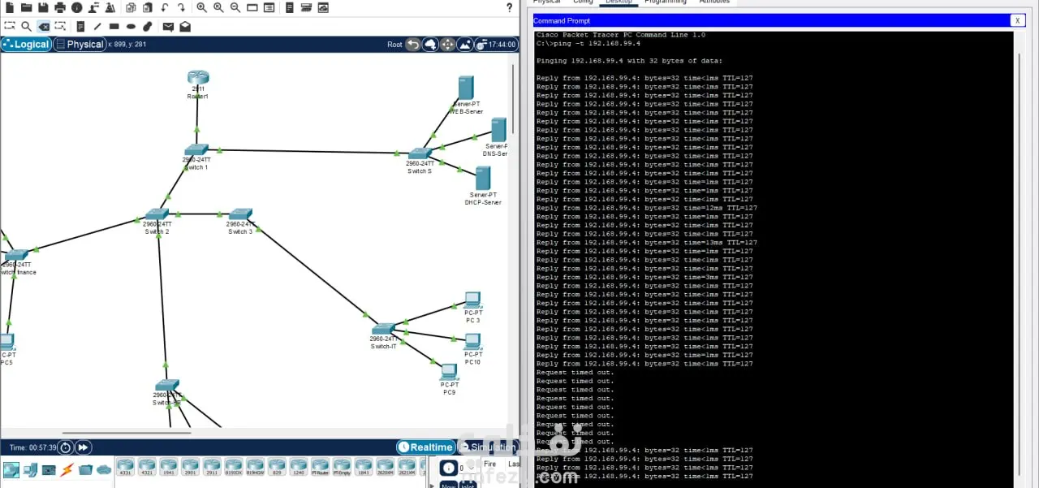
Task: Save the network file
Action: coord(43,7)
